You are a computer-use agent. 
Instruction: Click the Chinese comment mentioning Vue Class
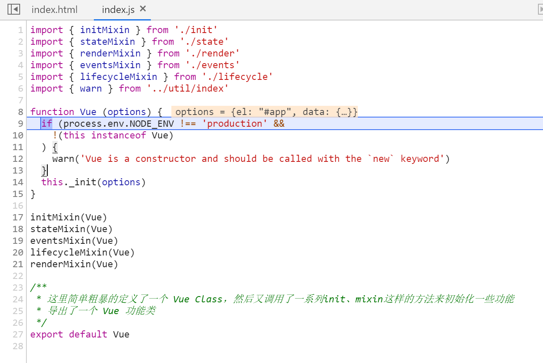click(x=275, y=299)
